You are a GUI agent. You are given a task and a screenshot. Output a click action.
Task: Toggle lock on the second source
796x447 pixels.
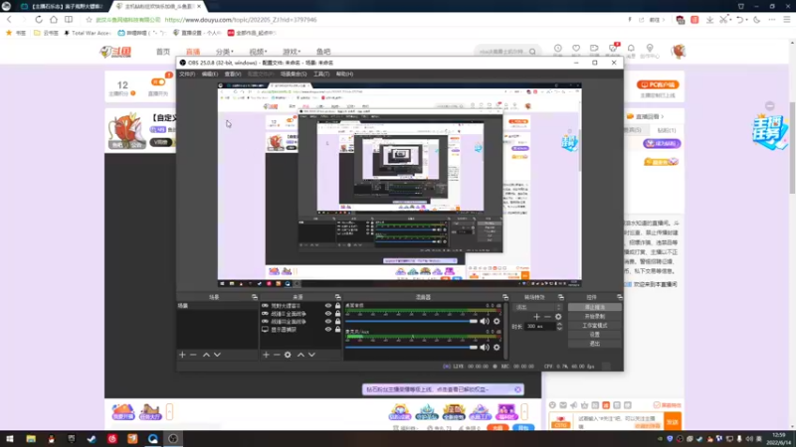pyautogui.click(x=337, y=314)
